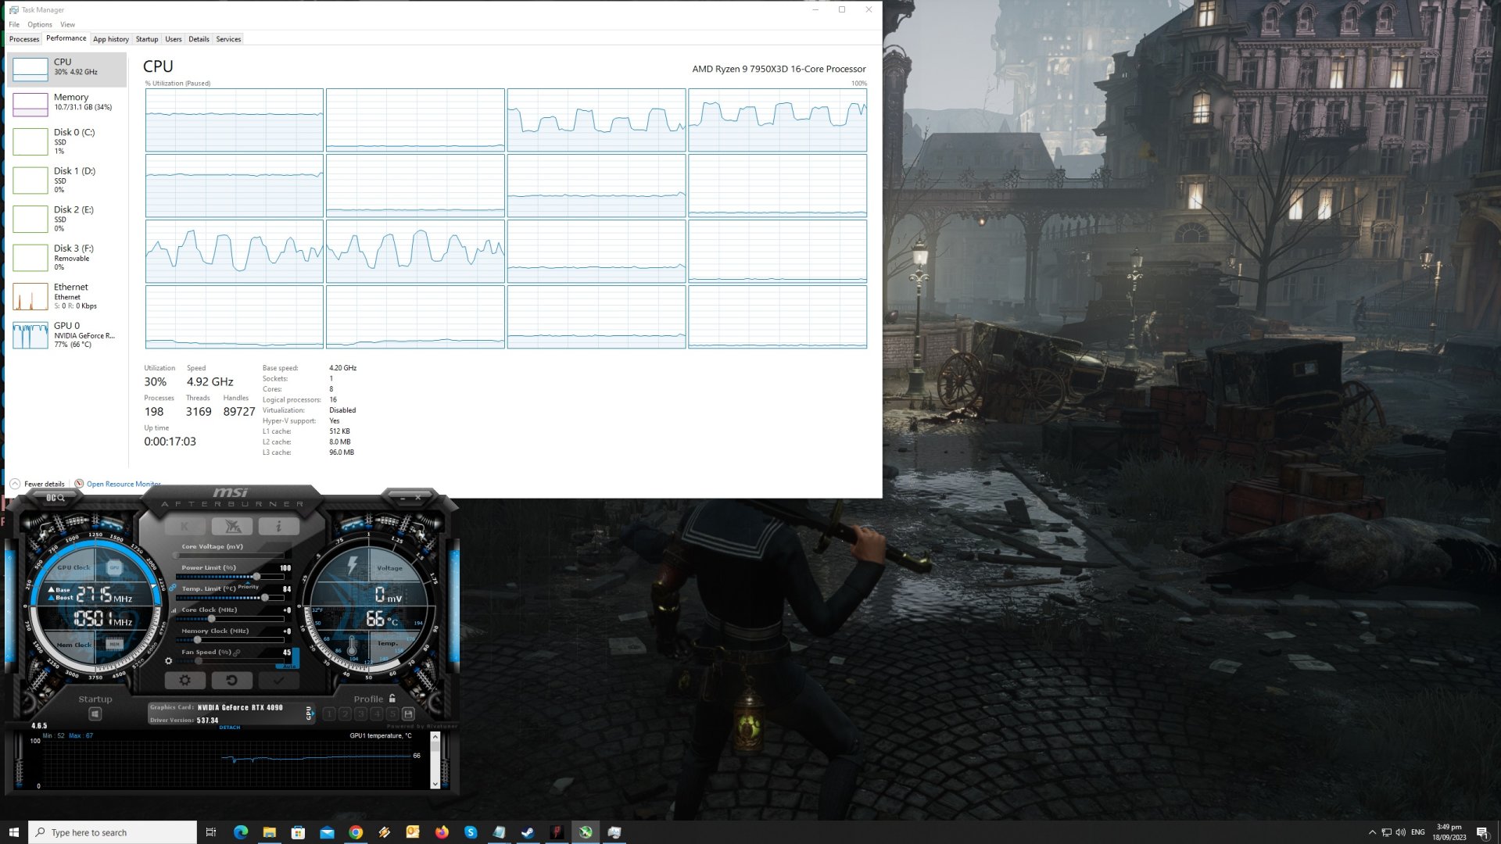The image size is (1501, 844).
Task: Expand hidden system tray icons chevron
Action: pyautogui.click(x=1372, y=831)
